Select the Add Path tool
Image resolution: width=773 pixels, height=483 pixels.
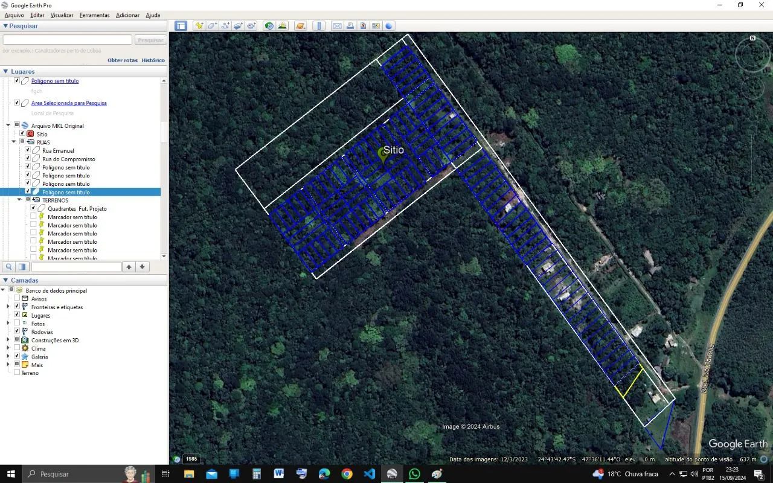(225, 26)
